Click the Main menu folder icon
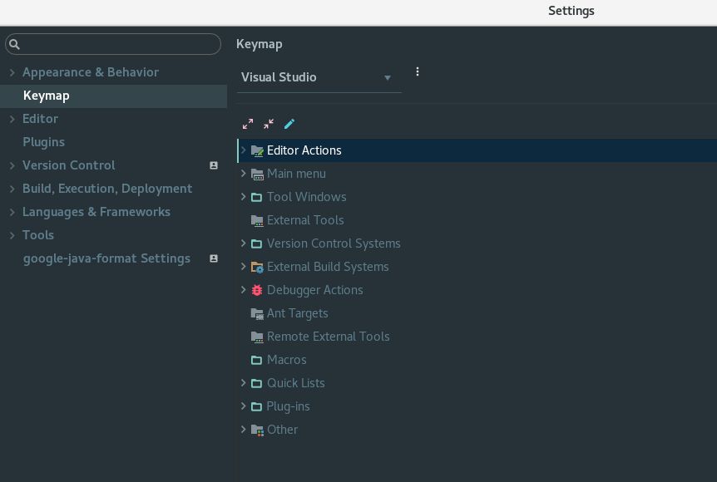 point(257,174)
